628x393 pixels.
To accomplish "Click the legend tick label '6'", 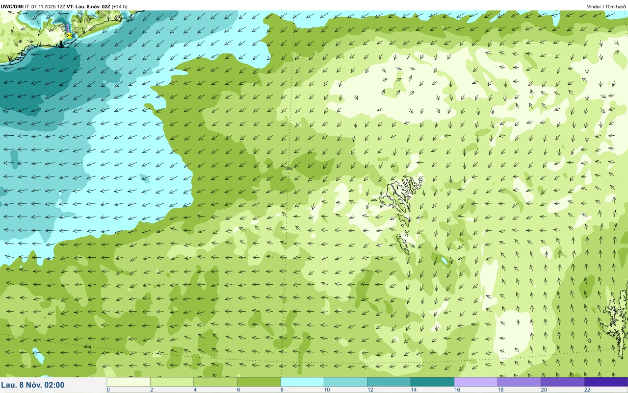I will (x=238, y=390).
